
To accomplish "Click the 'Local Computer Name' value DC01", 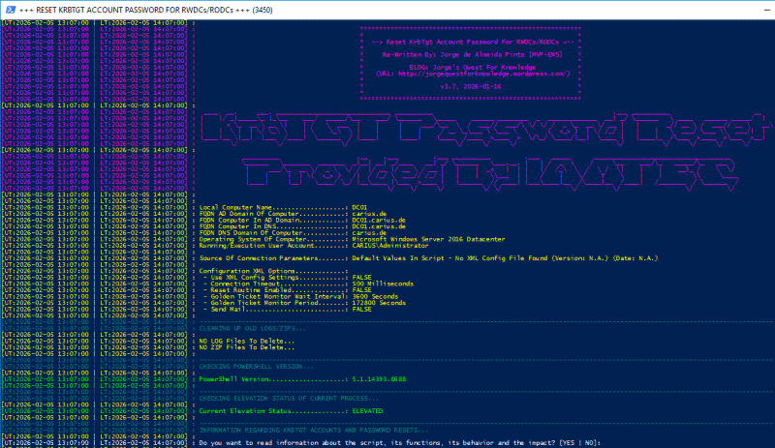I will pos(359,207).
